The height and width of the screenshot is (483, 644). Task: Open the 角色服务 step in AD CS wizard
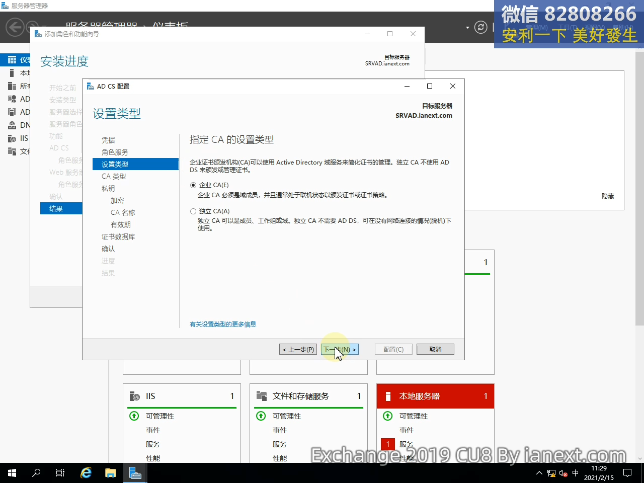[x=115, y=152]
